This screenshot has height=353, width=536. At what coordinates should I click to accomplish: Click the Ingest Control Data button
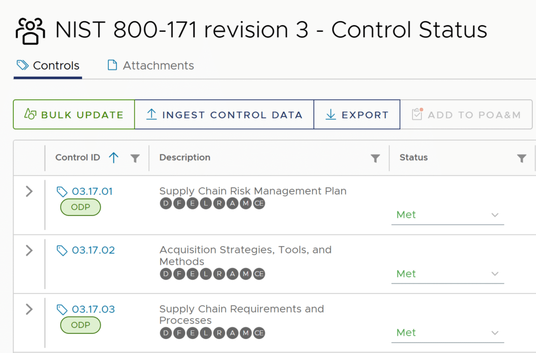click(x=224, y=115)
